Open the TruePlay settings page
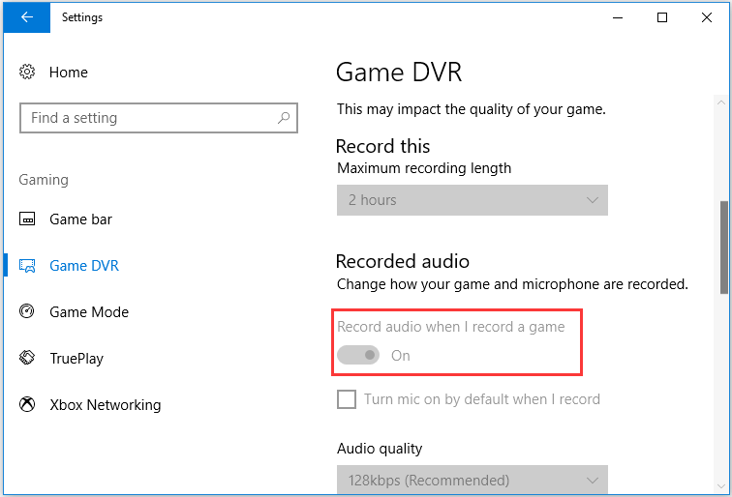The height and width of the screenshot is (497, 732). click(76, 359)
